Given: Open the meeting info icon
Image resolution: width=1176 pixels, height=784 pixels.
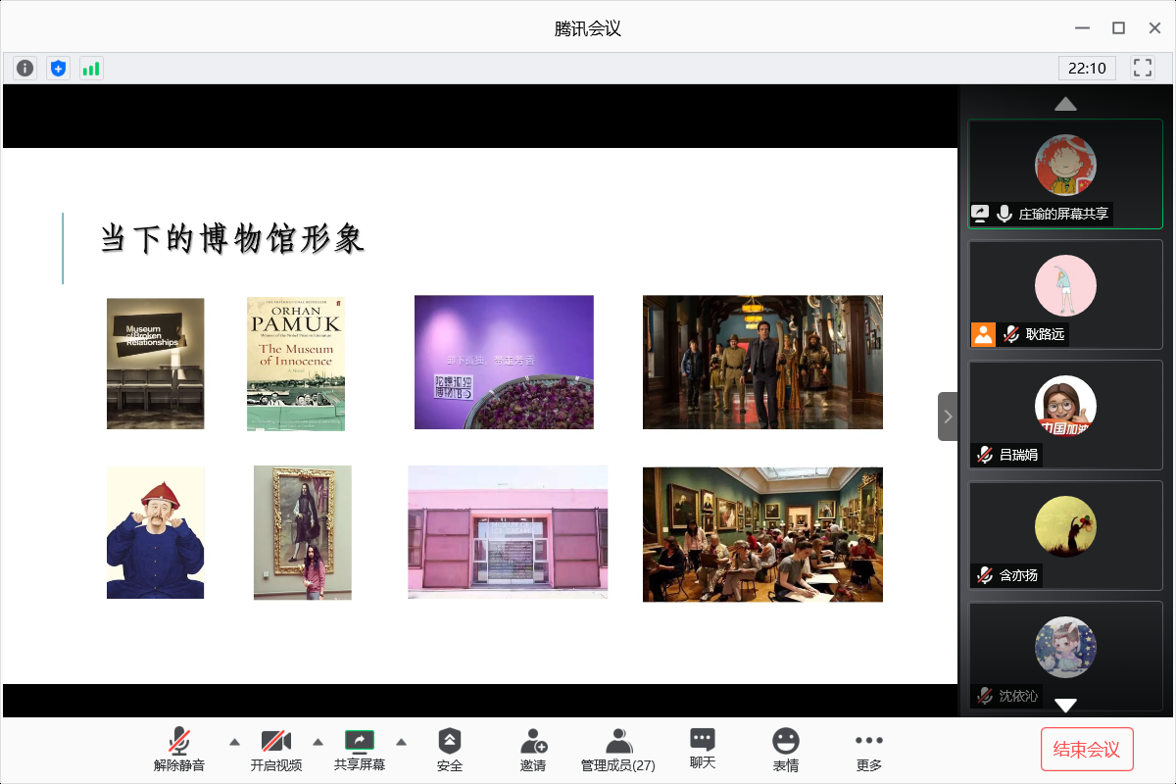Looking at the screenshot, I should (x=25, y=68).
